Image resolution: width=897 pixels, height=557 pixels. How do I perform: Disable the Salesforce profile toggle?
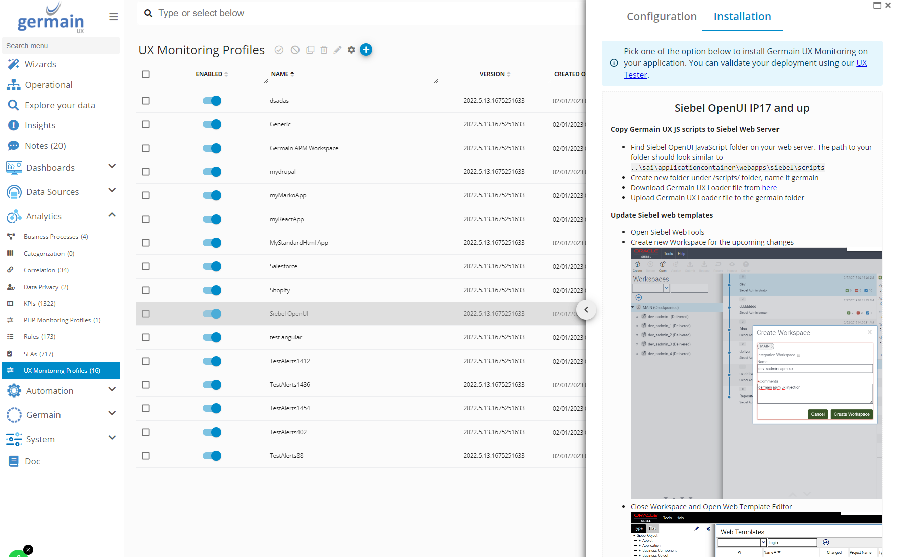[x=212, y=266]
